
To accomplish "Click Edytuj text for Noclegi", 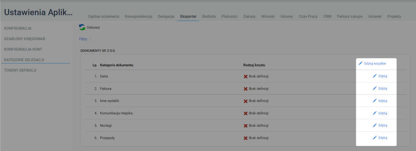I will (383, 126).
